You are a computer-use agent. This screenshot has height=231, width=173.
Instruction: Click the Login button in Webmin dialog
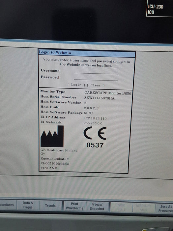pyautogui.click(x=76, y=85)
